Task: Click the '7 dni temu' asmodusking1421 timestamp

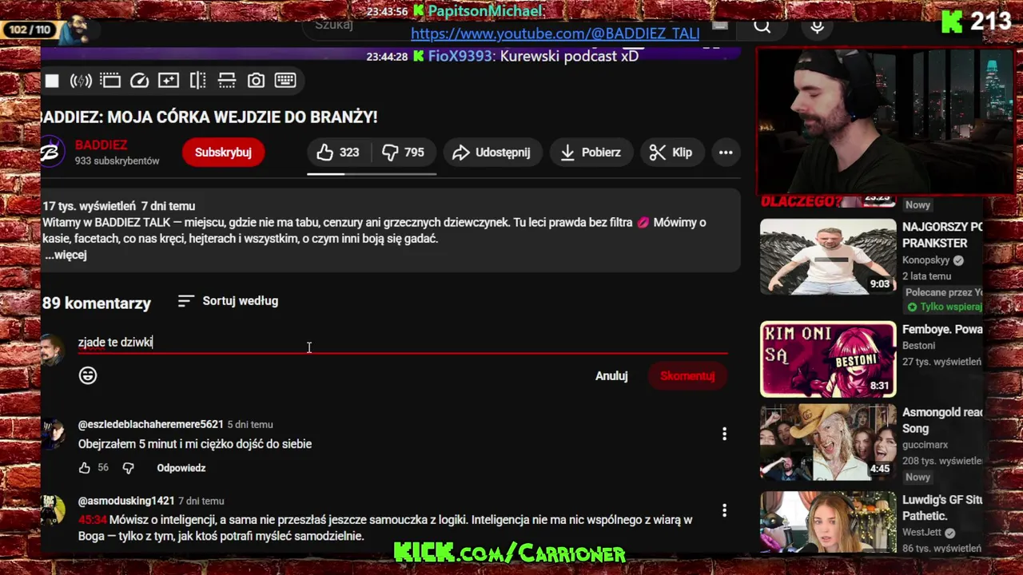Action: coord(201,501)
